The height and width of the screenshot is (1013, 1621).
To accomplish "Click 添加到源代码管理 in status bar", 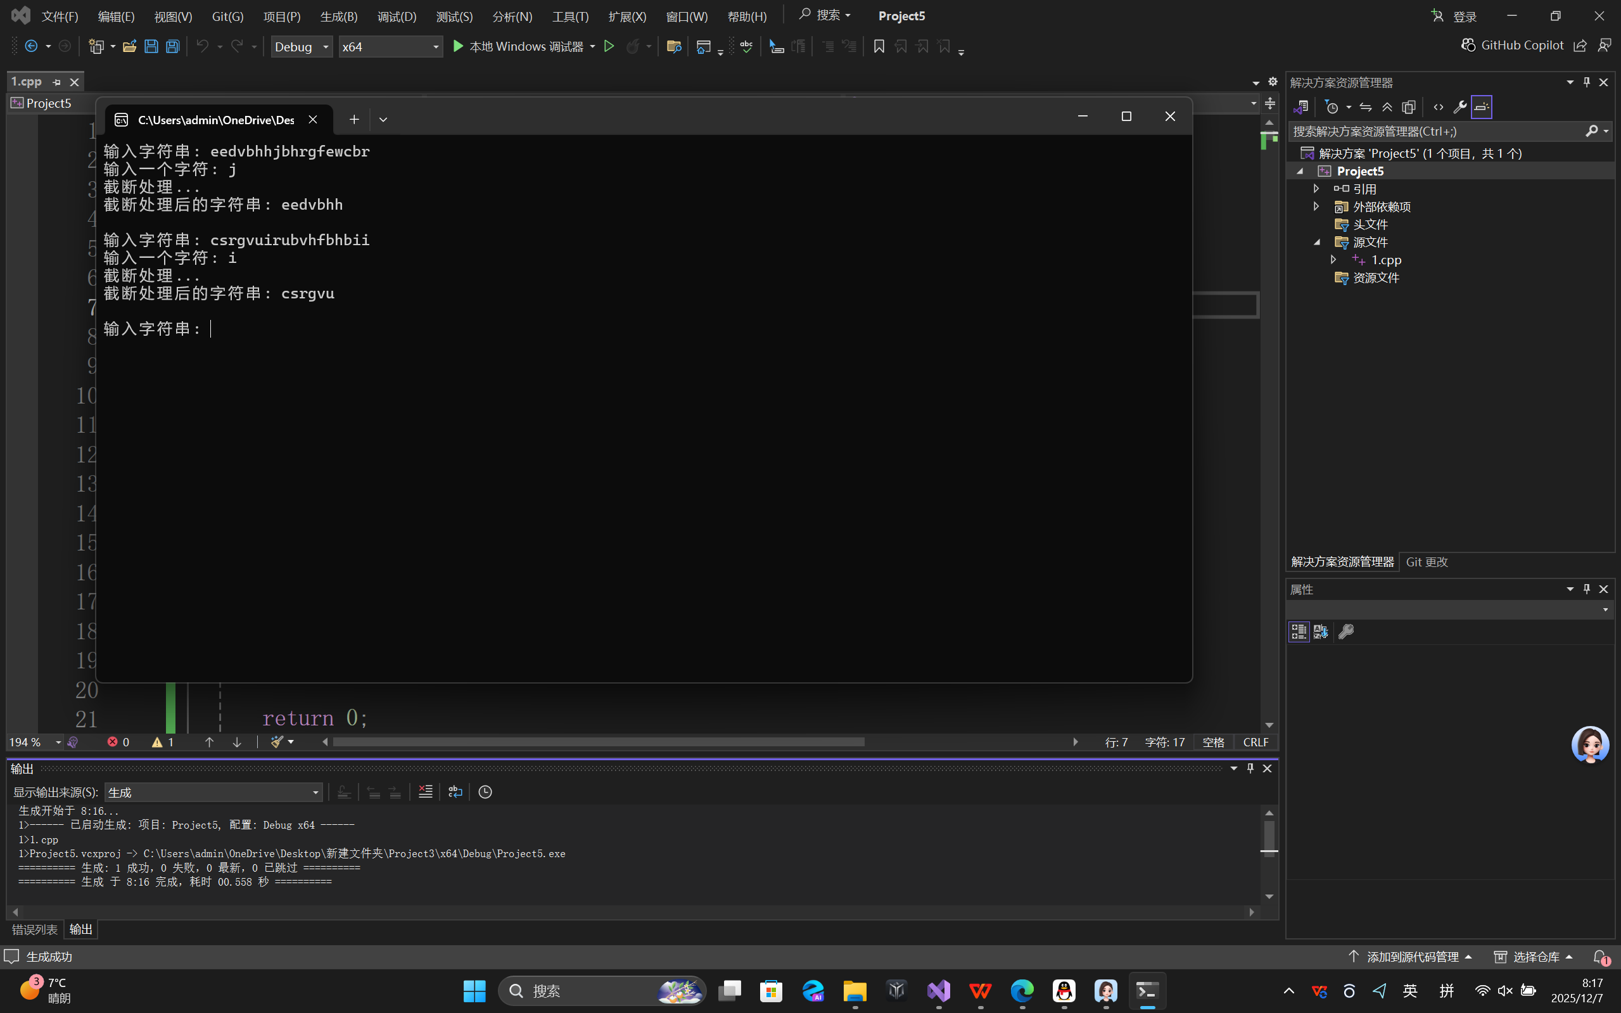I will 1412,957.
